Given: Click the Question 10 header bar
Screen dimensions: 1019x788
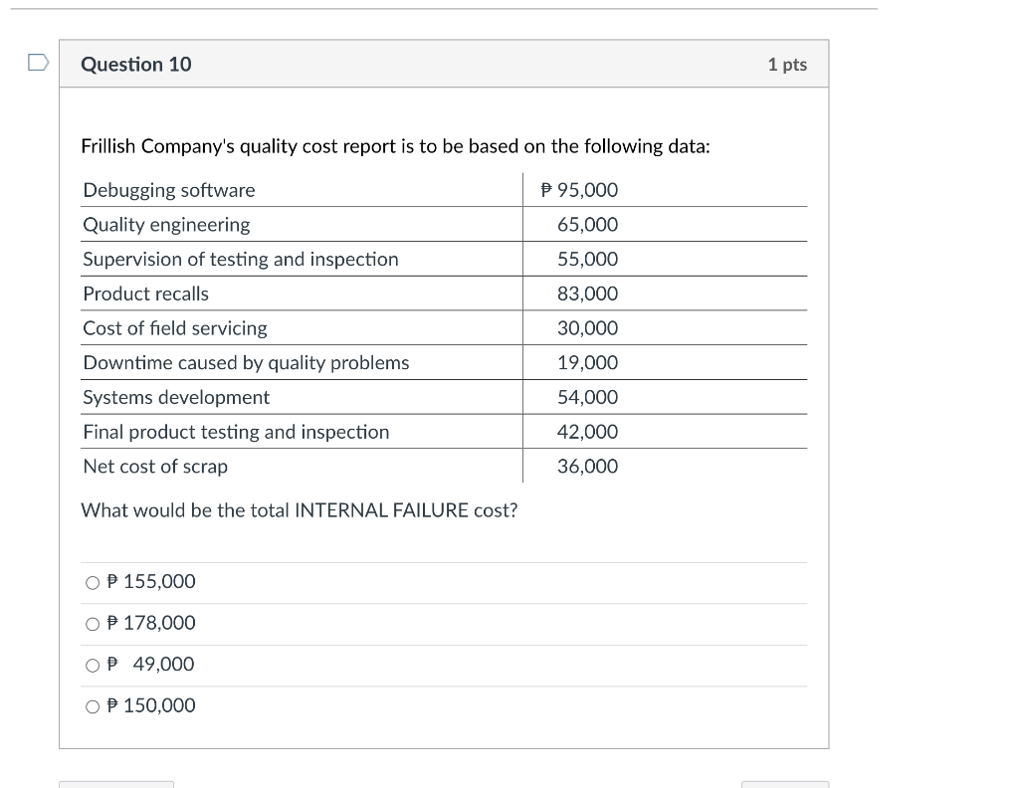Looking at the screenshot, I should coord(443,64).
